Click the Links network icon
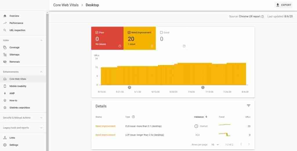Image resolution: width=297 pixels, height=151 pixels. coord(5,138)
